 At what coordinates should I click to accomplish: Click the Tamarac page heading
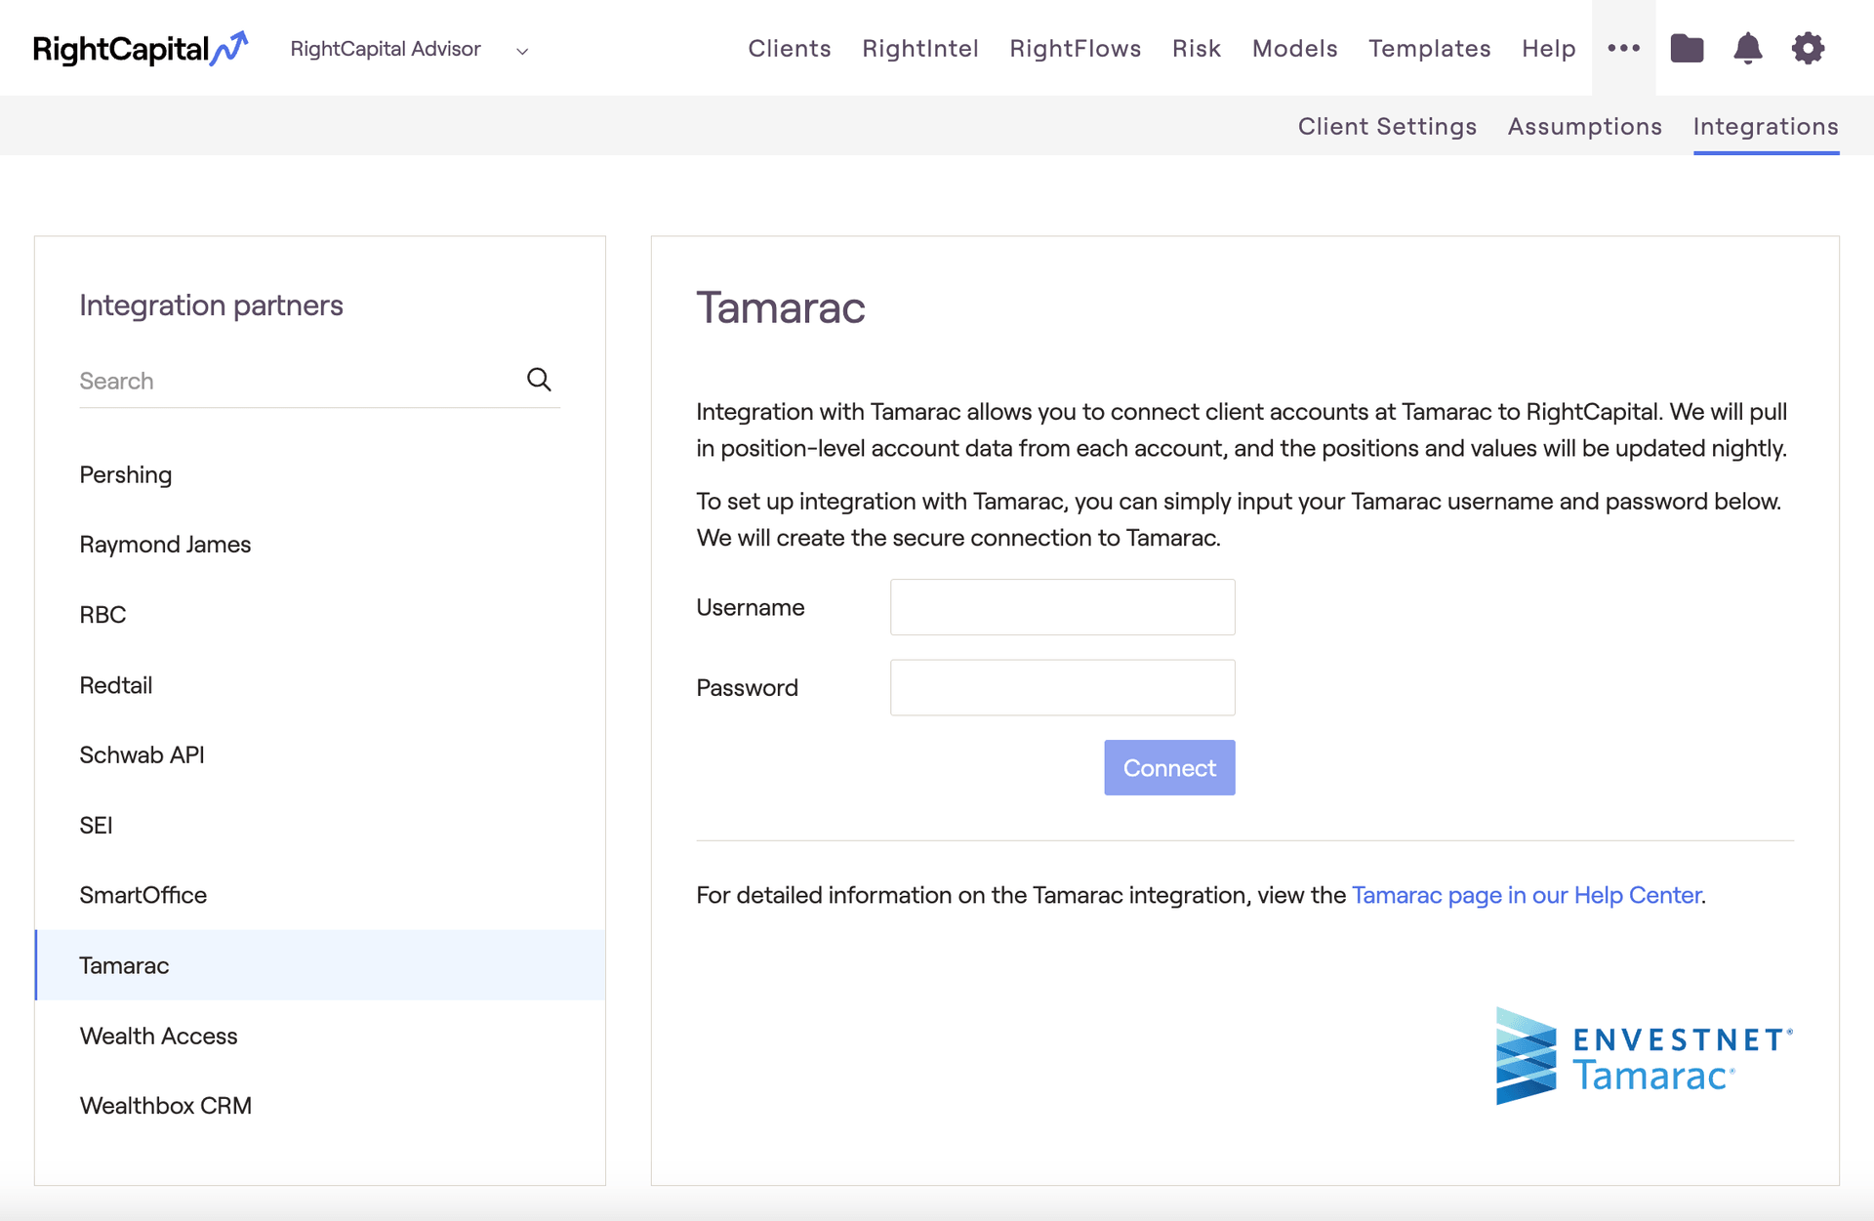click(780, 307)
